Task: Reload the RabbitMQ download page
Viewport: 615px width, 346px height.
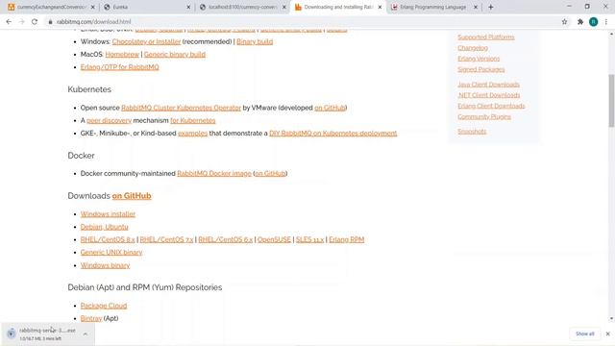Action: tap(35, 22)
